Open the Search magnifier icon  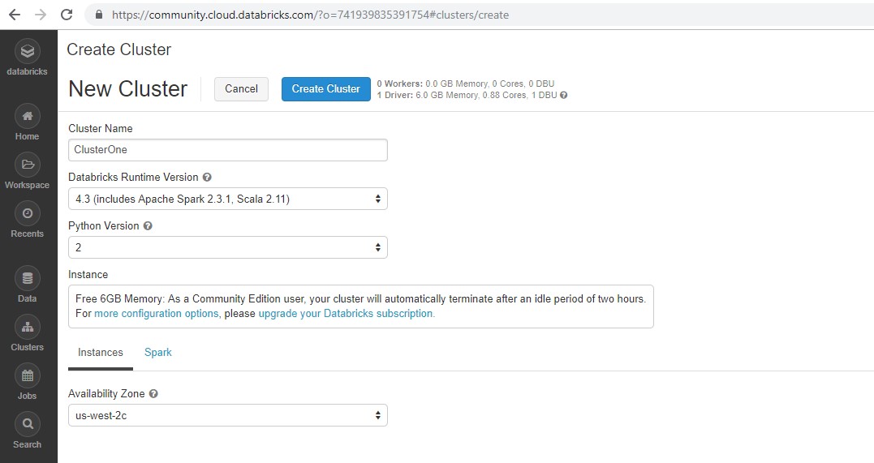pyautogui.click(x=28, y=425)
